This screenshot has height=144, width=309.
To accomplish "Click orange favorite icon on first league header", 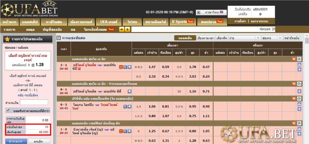I will (x=294, y=59).
